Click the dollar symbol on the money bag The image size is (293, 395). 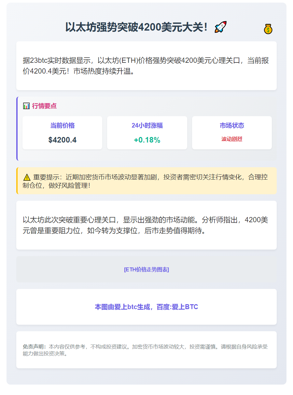(x=268, y=30)
